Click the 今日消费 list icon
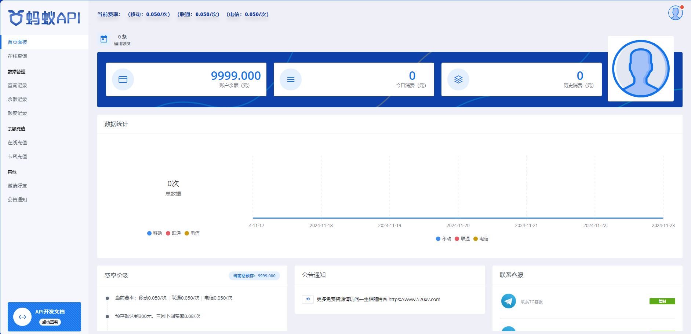Image resolution: width=691 pixels, height=334 pixels. tap(291, 79)
